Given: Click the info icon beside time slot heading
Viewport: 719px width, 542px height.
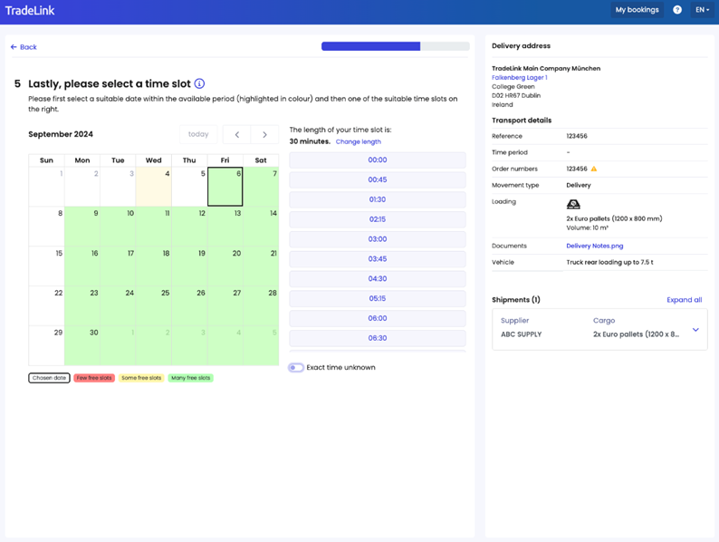Looking at the screenshot, I should [x=199, y=83].
